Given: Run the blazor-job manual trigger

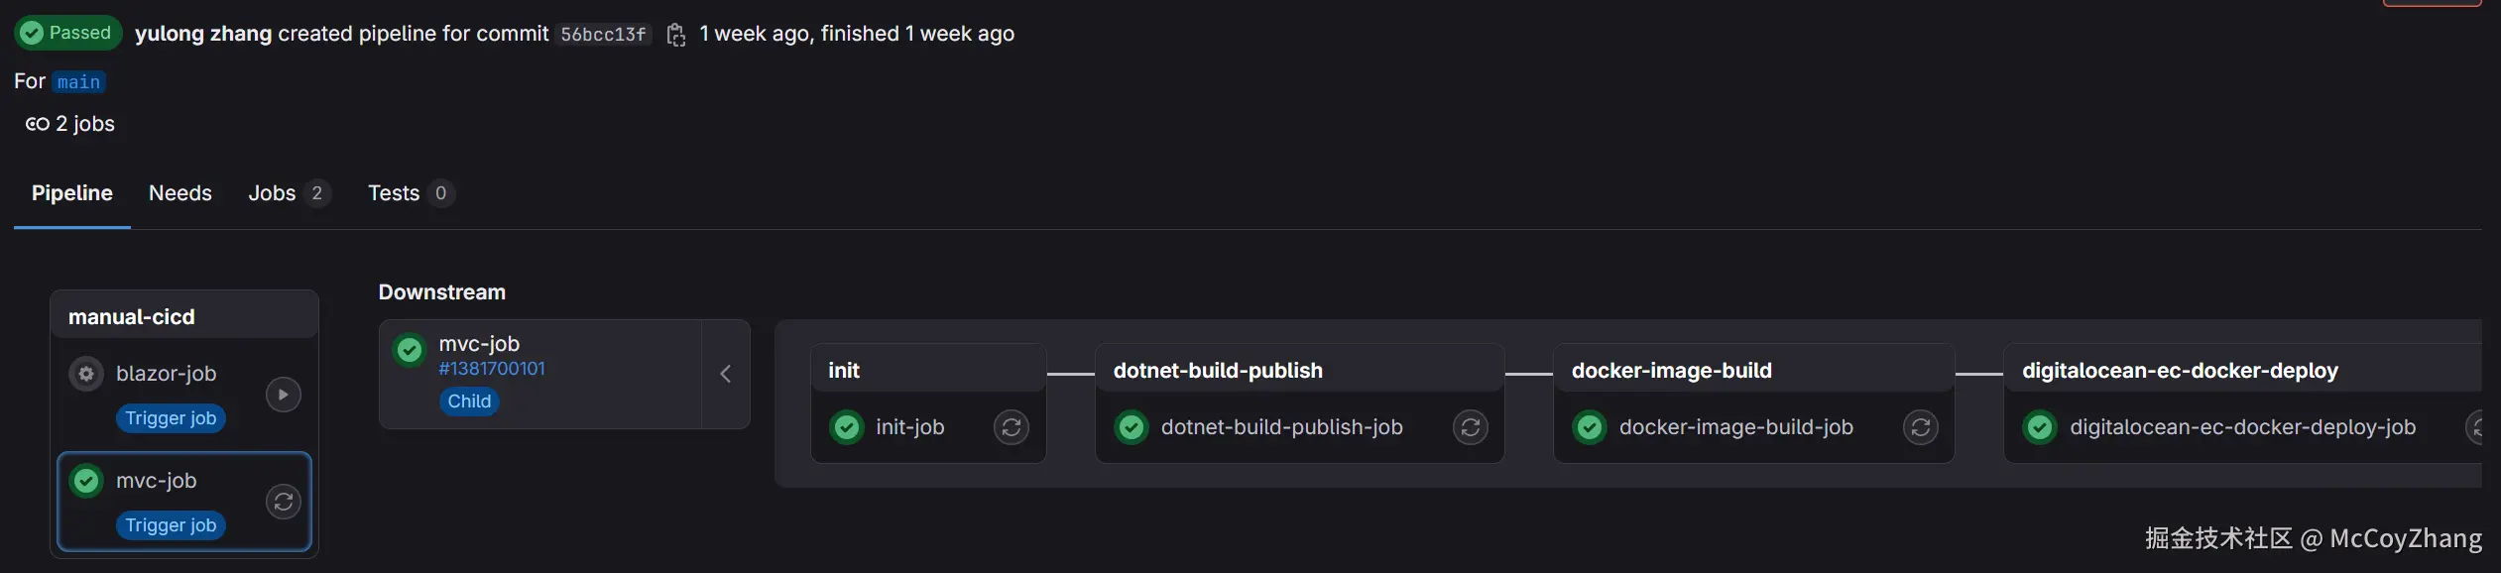Looking at the screenshot, I should pos(284,395).
